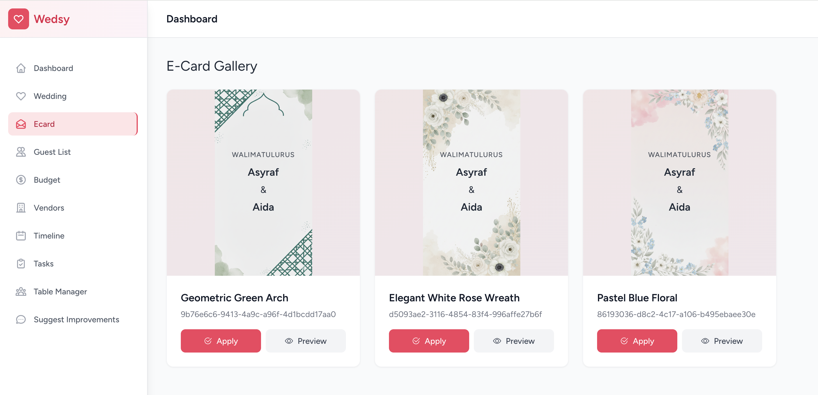Image resolution: width=818 pixels, height=395 pixels.
Task: Click the Budget dollar coin icon
Action: click(x=21, y=180)
